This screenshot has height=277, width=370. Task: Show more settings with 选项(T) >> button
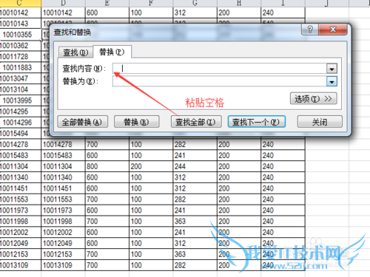pos(313,99)
